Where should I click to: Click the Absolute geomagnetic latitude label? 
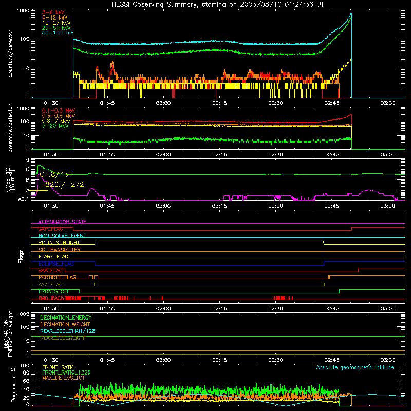coord(355,367)
